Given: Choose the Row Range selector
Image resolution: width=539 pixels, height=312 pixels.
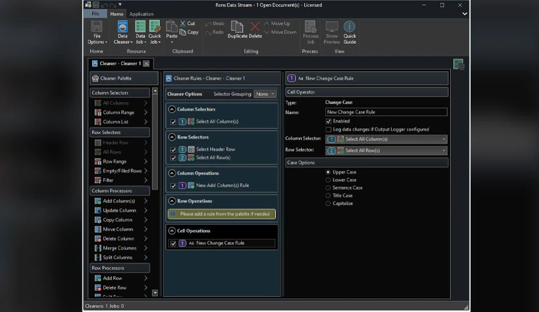Looking at the screenshot, I should coord(120,161).
